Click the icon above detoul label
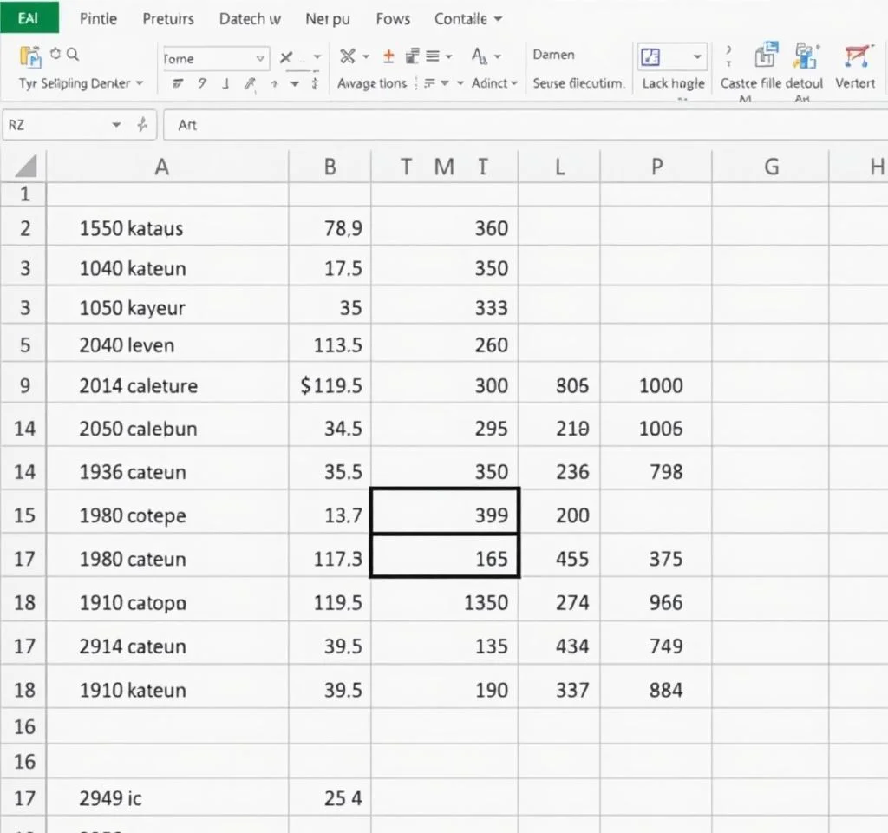This screenshot has height=833, width=888. point(806,56)
